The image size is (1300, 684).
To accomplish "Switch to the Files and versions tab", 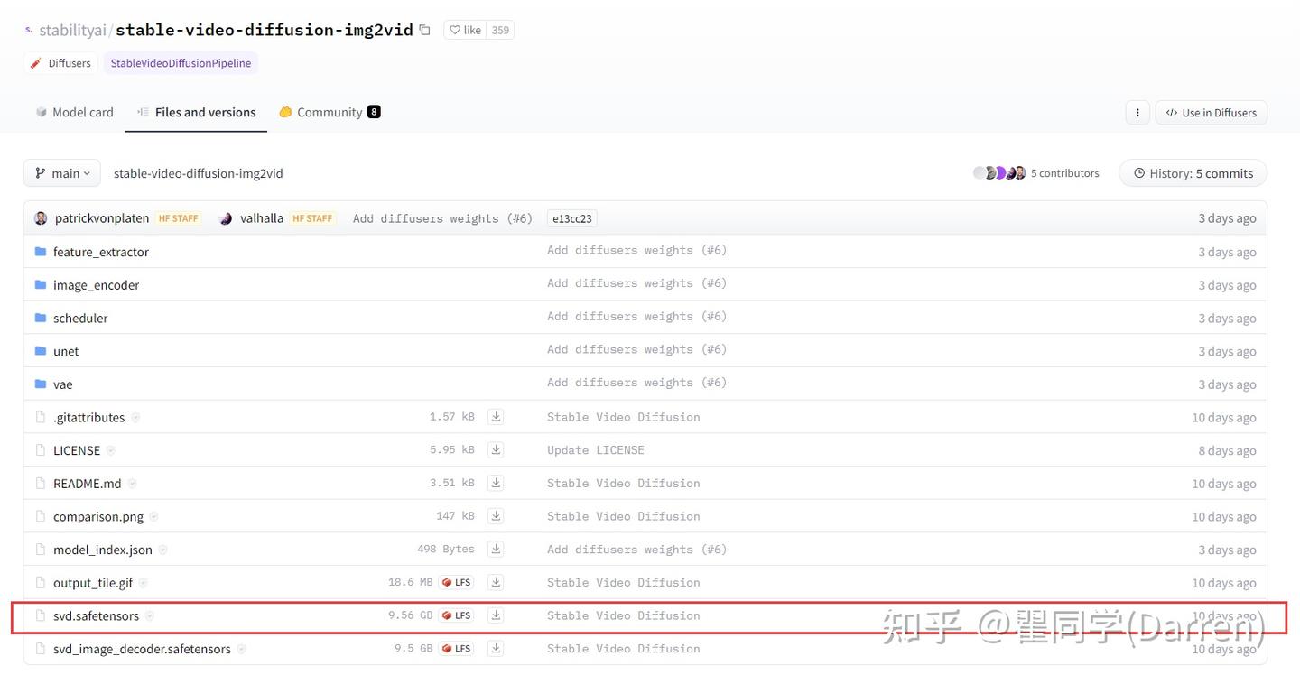I will 196,112.
